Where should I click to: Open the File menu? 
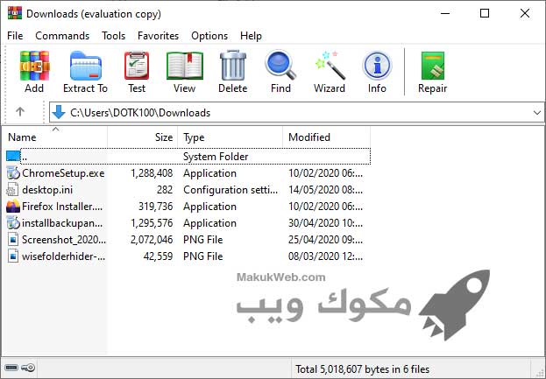[x=15, y=36]
